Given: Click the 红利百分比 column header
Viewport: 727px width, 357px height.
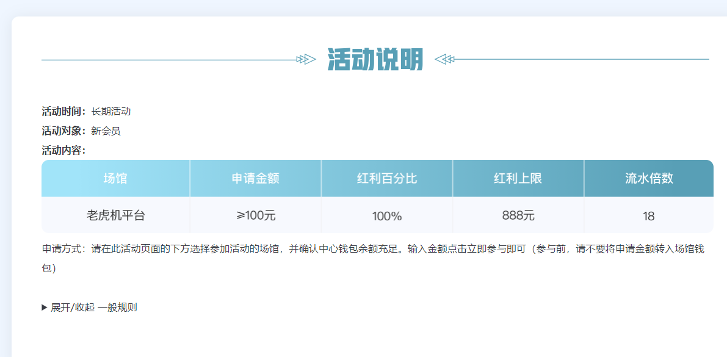Looking at the screenshot, I should 387,178.
